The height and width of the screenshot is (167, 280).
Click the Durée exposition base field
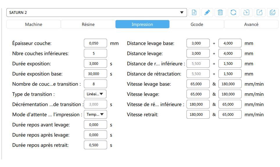click(x=95, y=74)
